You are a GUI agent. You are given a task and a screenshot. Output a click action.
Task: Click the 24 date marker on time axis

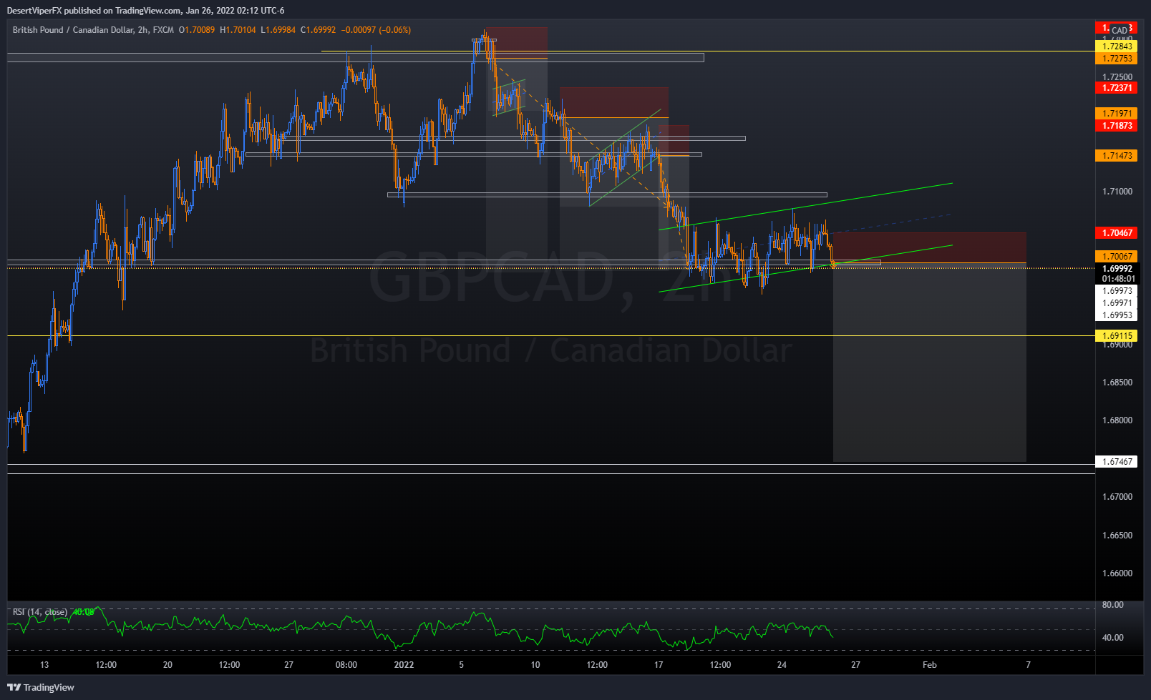[782, 665]
